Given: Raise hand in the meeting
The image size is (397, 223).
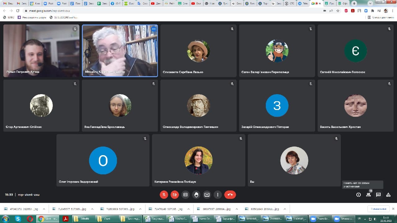Looking at the screenshot, I should pos(196,195).
